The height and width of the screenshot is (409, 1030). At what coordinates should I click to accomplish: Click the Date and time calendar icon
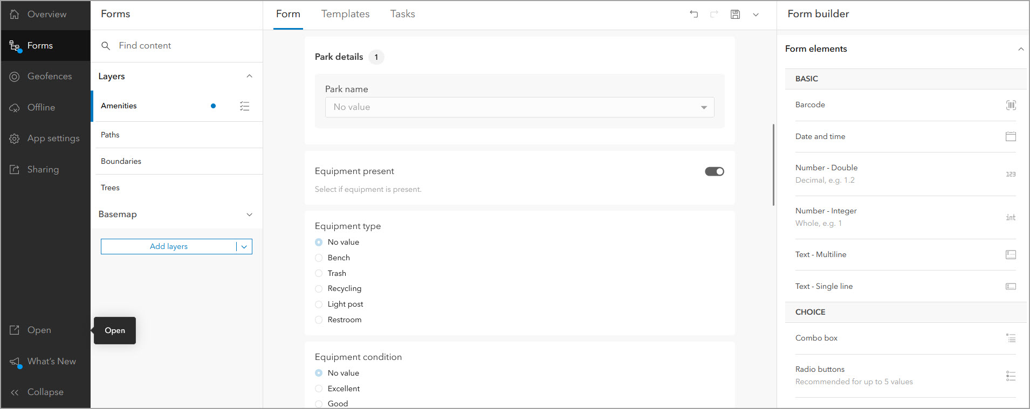(x=1011, y=136)
